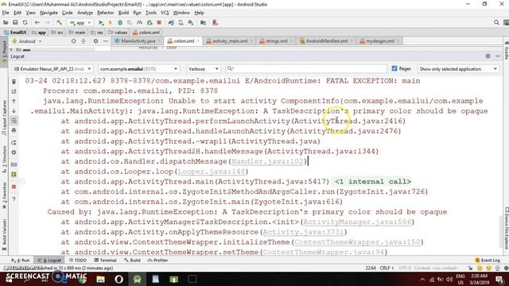The height and width of the screenshot is (286, 509).
Task: Open the Event Log
Action: coord(488,261)
